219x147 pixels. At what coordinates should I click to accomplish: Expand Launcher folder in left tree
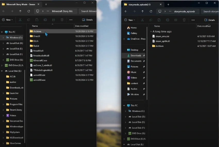point(3,93)
